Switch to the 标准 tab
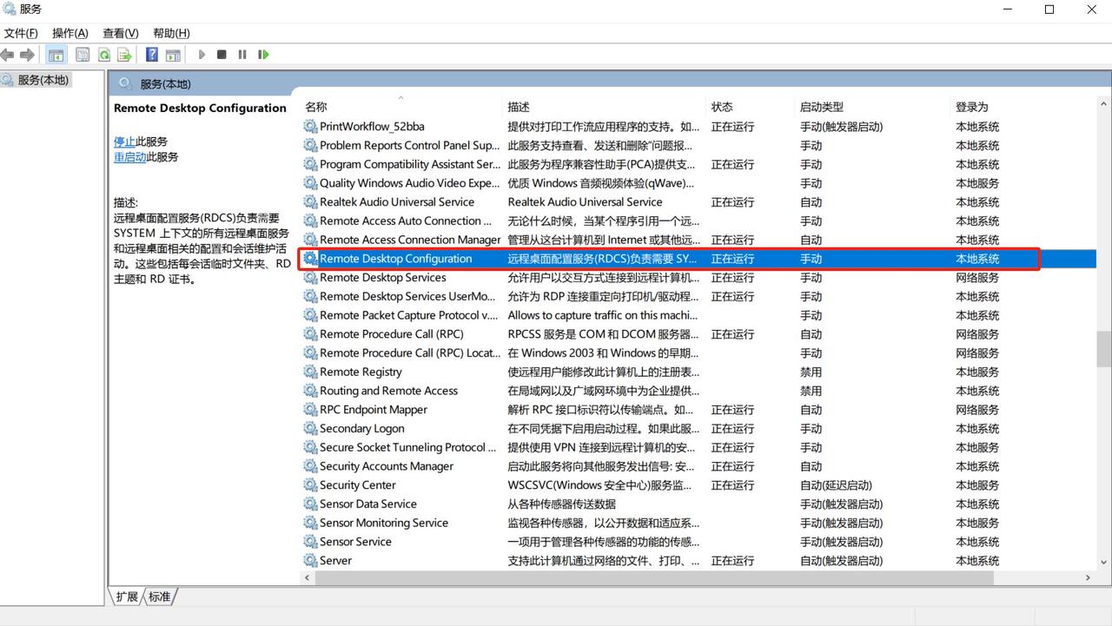Viewport: 1112px width, 626px height. tap(160, 596)
